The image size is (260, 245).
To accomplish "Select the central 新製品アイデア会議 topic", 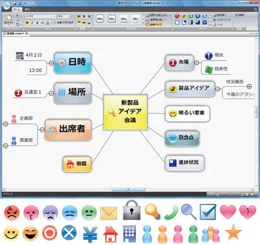I will (x=125, y=112).
